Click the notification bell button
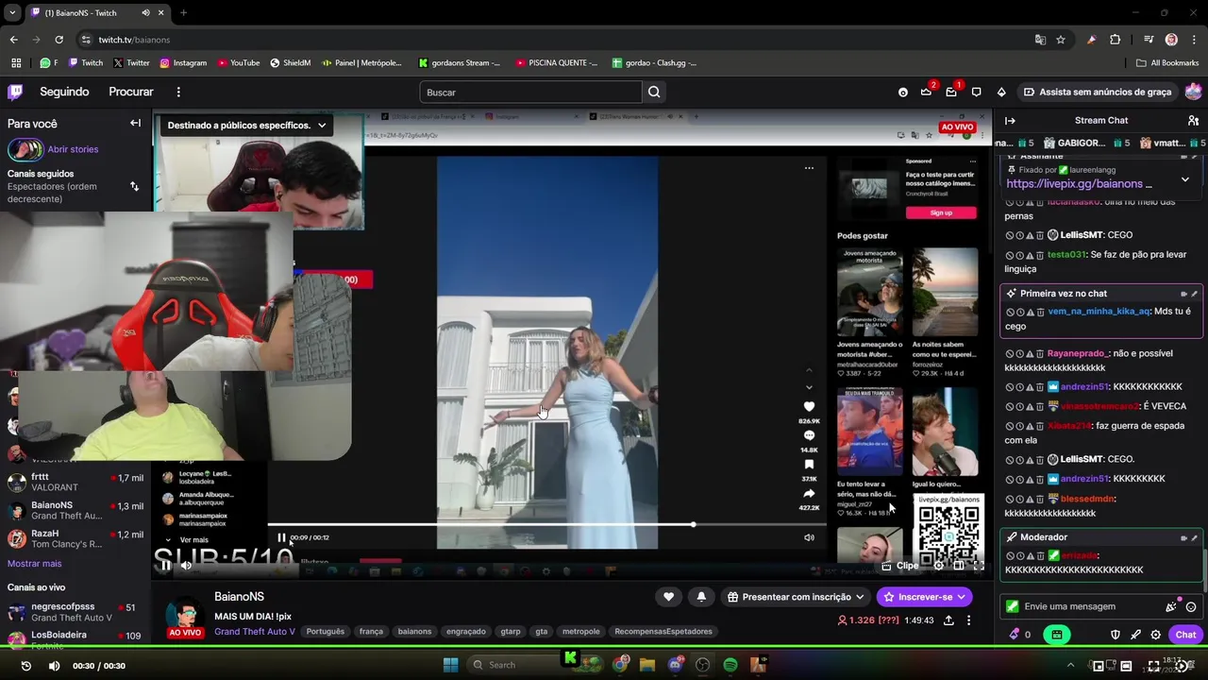 (701, 597)
